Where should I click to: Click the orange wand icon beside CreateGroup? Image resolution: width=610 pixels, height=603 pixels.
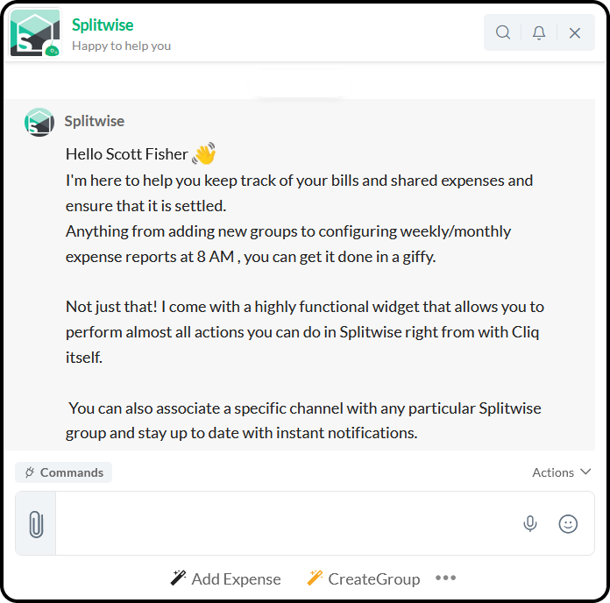(x=315, y=578)
